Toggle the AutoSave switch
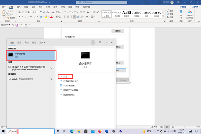Image resolution: width=201 pixels, height=134 pixels. 11,25
